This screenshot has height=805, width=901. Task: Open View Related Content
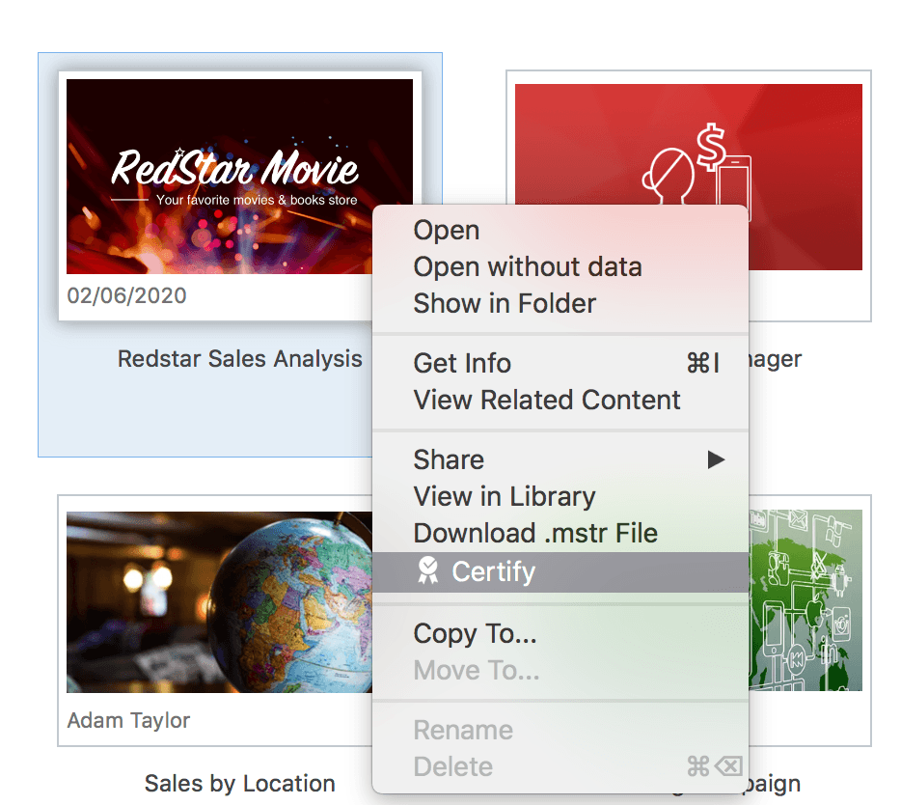click(547, 401)
